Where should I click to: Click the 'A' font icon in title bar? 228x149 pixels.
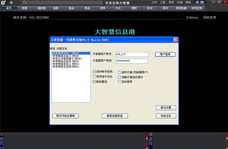pos(202,2)
